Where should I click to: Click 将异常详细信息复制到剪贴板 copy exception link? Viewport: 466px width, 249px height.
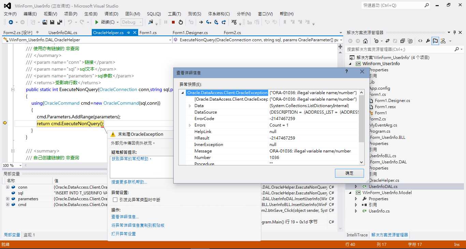(138, 225)
